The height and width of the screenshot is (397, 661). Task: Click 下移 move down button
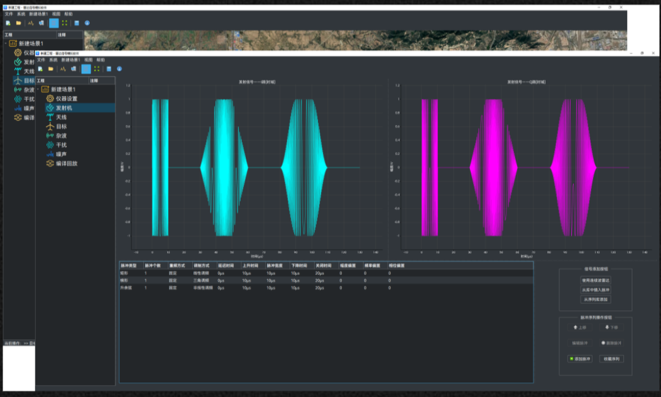611,327
